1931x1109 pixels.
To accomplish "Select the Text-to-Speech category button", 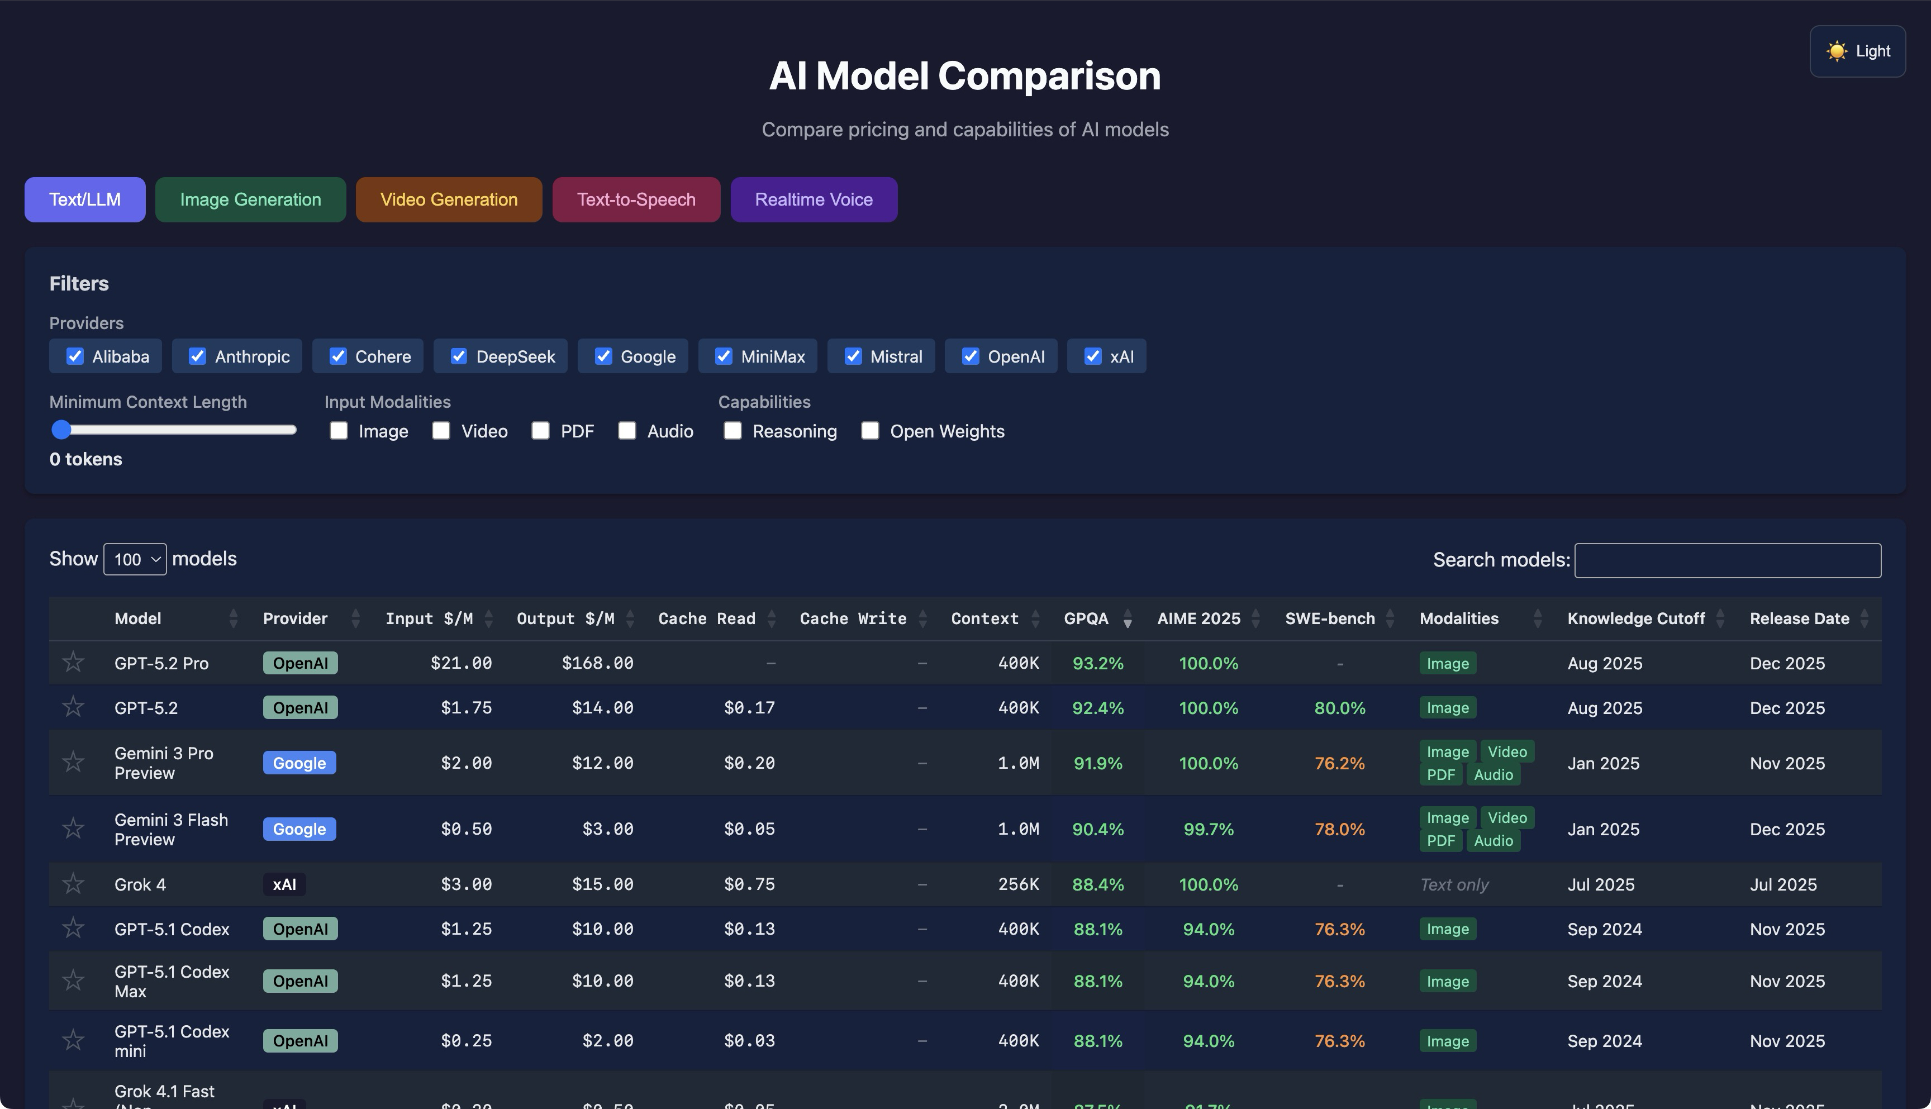I will pyautogui.click(x=635, y=199).
